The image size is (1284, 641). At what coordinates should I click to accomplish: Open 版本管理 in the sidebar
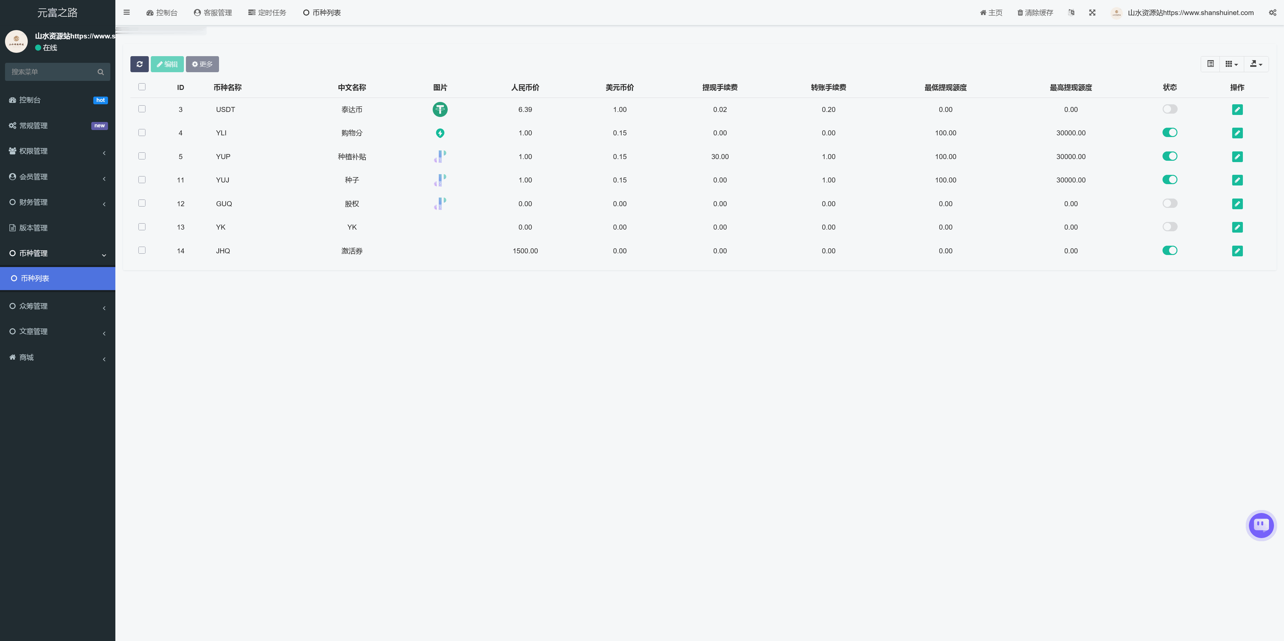[33, 228]
